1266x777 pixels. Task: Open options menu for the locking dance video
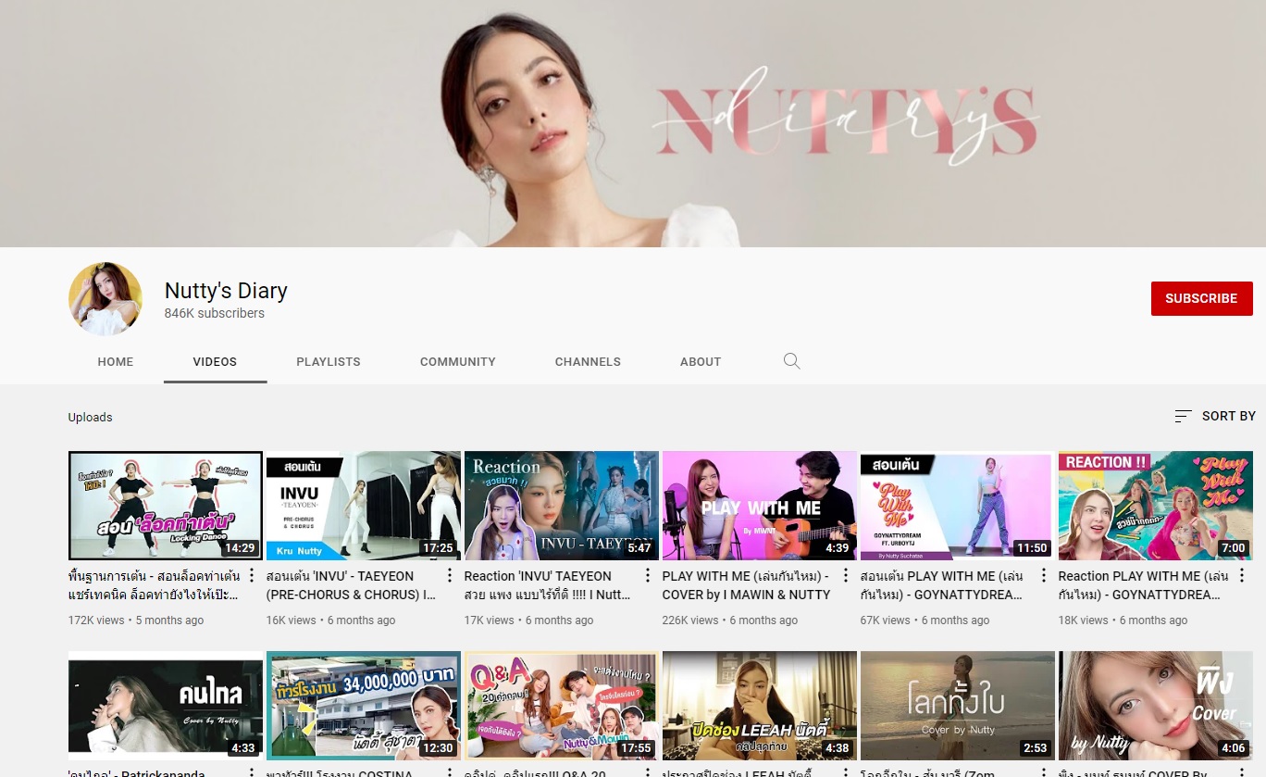tap(252, 576)
